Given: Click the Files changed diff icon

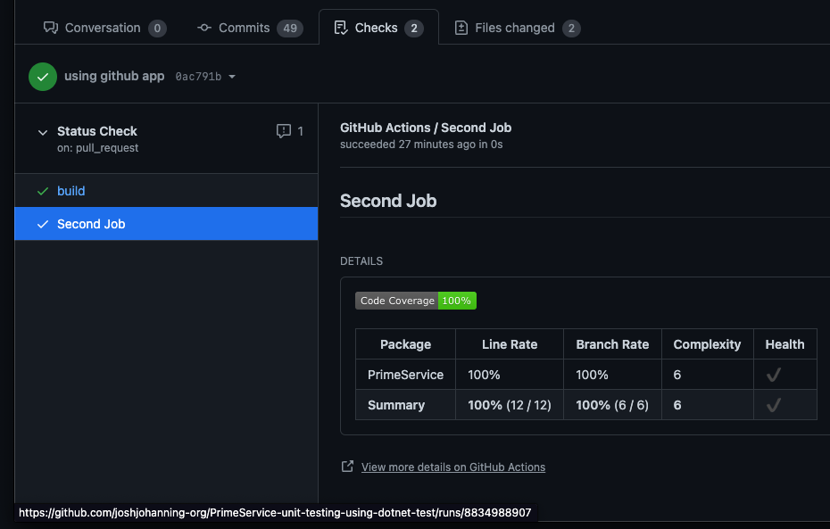Looking at the screenshot, I should point(461,28).
